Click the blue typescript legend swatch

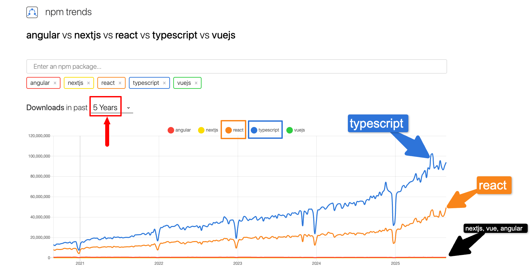254,130
